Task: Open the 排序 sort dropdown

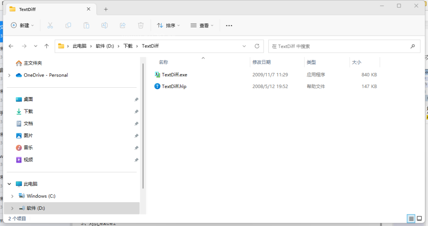Action: point(168,25)
